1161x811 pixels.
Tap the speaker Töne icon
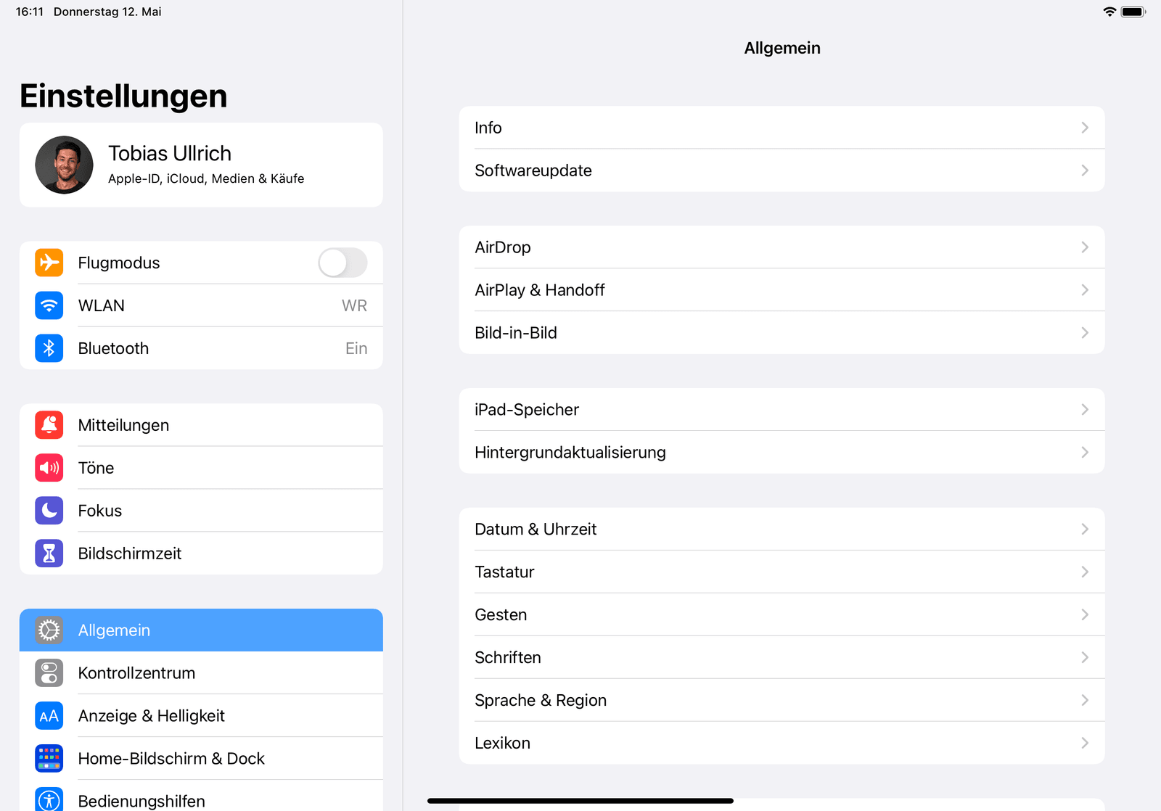[x=49, y=468]
